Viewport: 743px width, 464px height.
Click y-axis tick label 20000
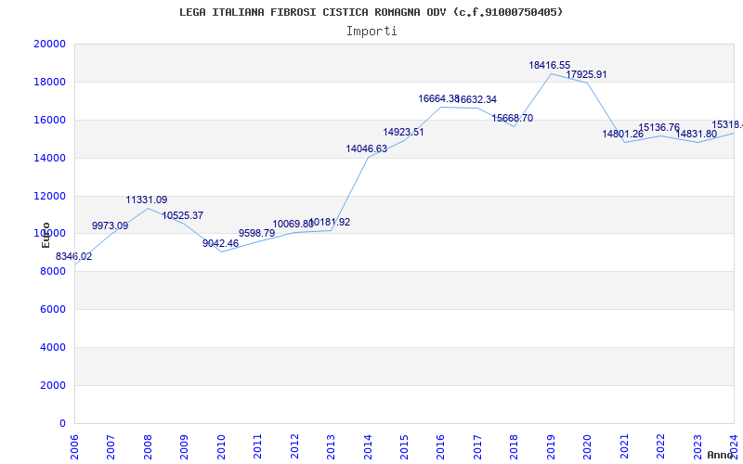pos(50,44)
